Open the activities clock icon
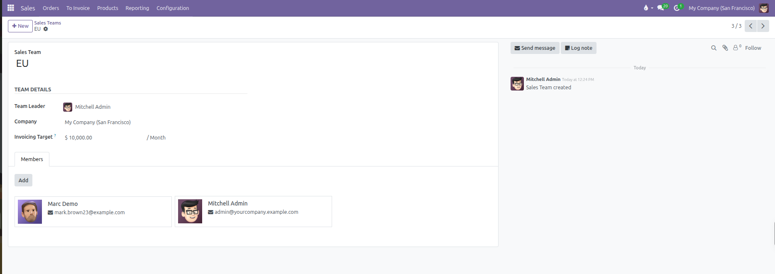 click(x=678, y=8)
